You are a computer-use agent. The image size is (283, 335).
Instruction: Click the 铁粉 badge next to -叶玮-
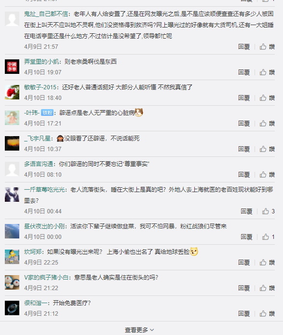click(47, 112)
